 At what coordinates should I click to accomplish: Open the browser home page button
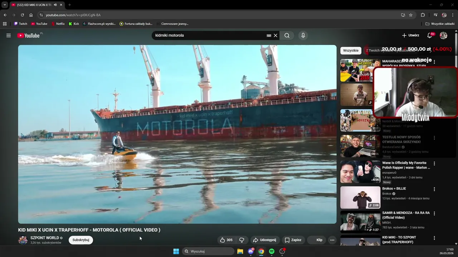31,15
